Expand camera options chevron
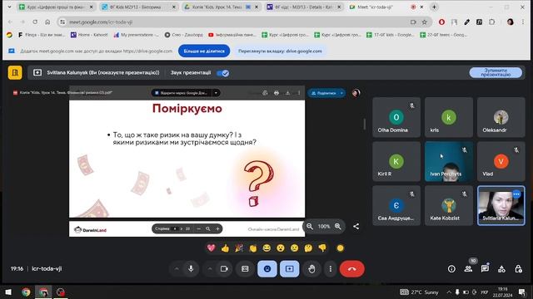533x299 pixels. click(210, 269)
